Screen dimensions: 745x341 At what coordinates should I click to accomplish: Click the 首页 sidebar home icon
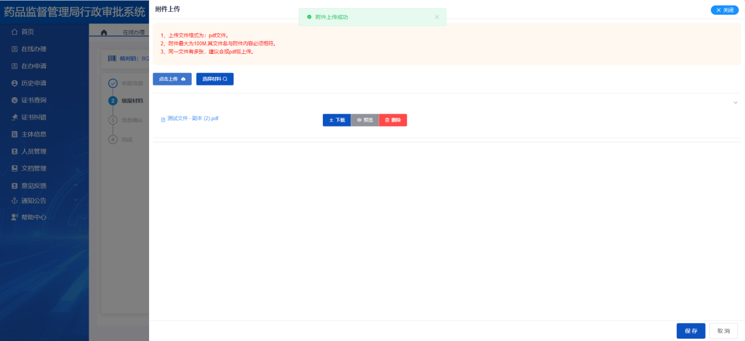click(15, 32)
